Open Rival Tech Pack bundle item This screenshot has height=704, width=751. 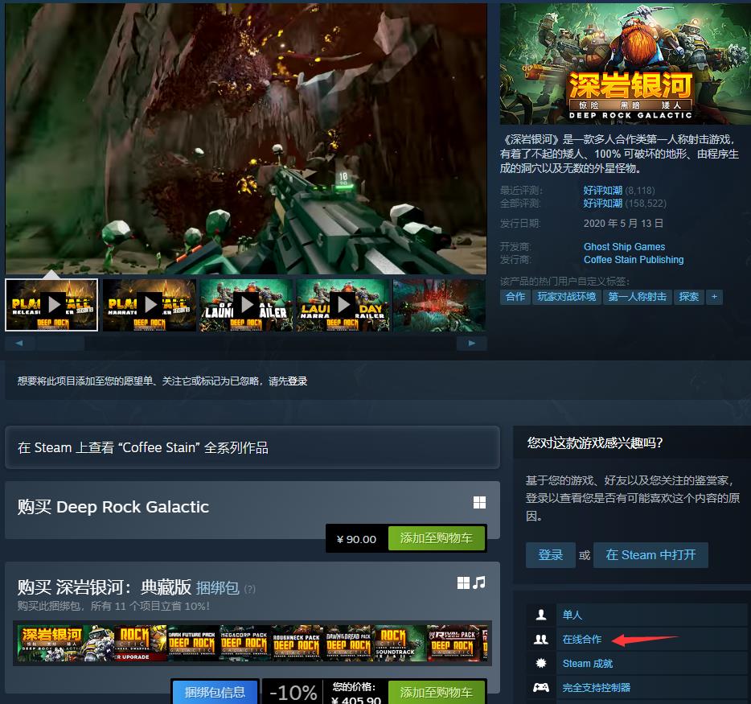(x=453, y=643)
